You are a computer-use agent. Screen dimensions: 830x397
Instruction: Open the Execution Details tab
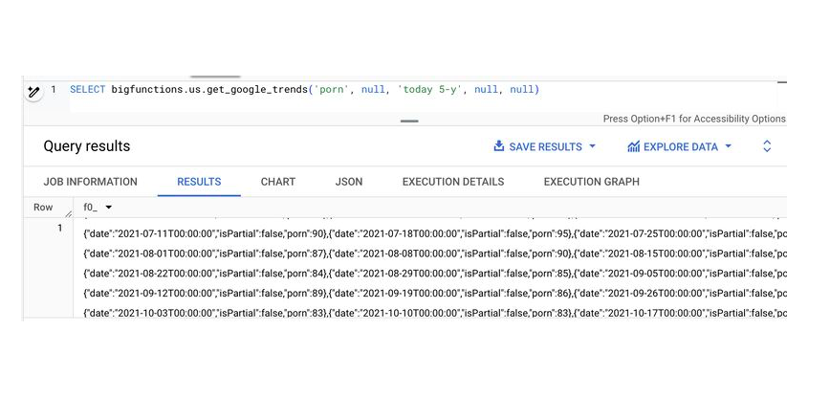point(453,182)
